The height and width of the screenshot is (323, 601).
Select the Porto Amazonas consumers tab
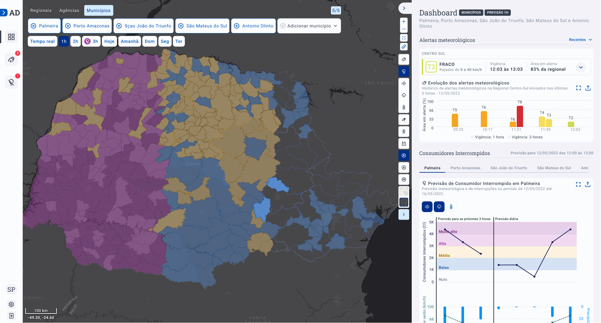(465, 168)
